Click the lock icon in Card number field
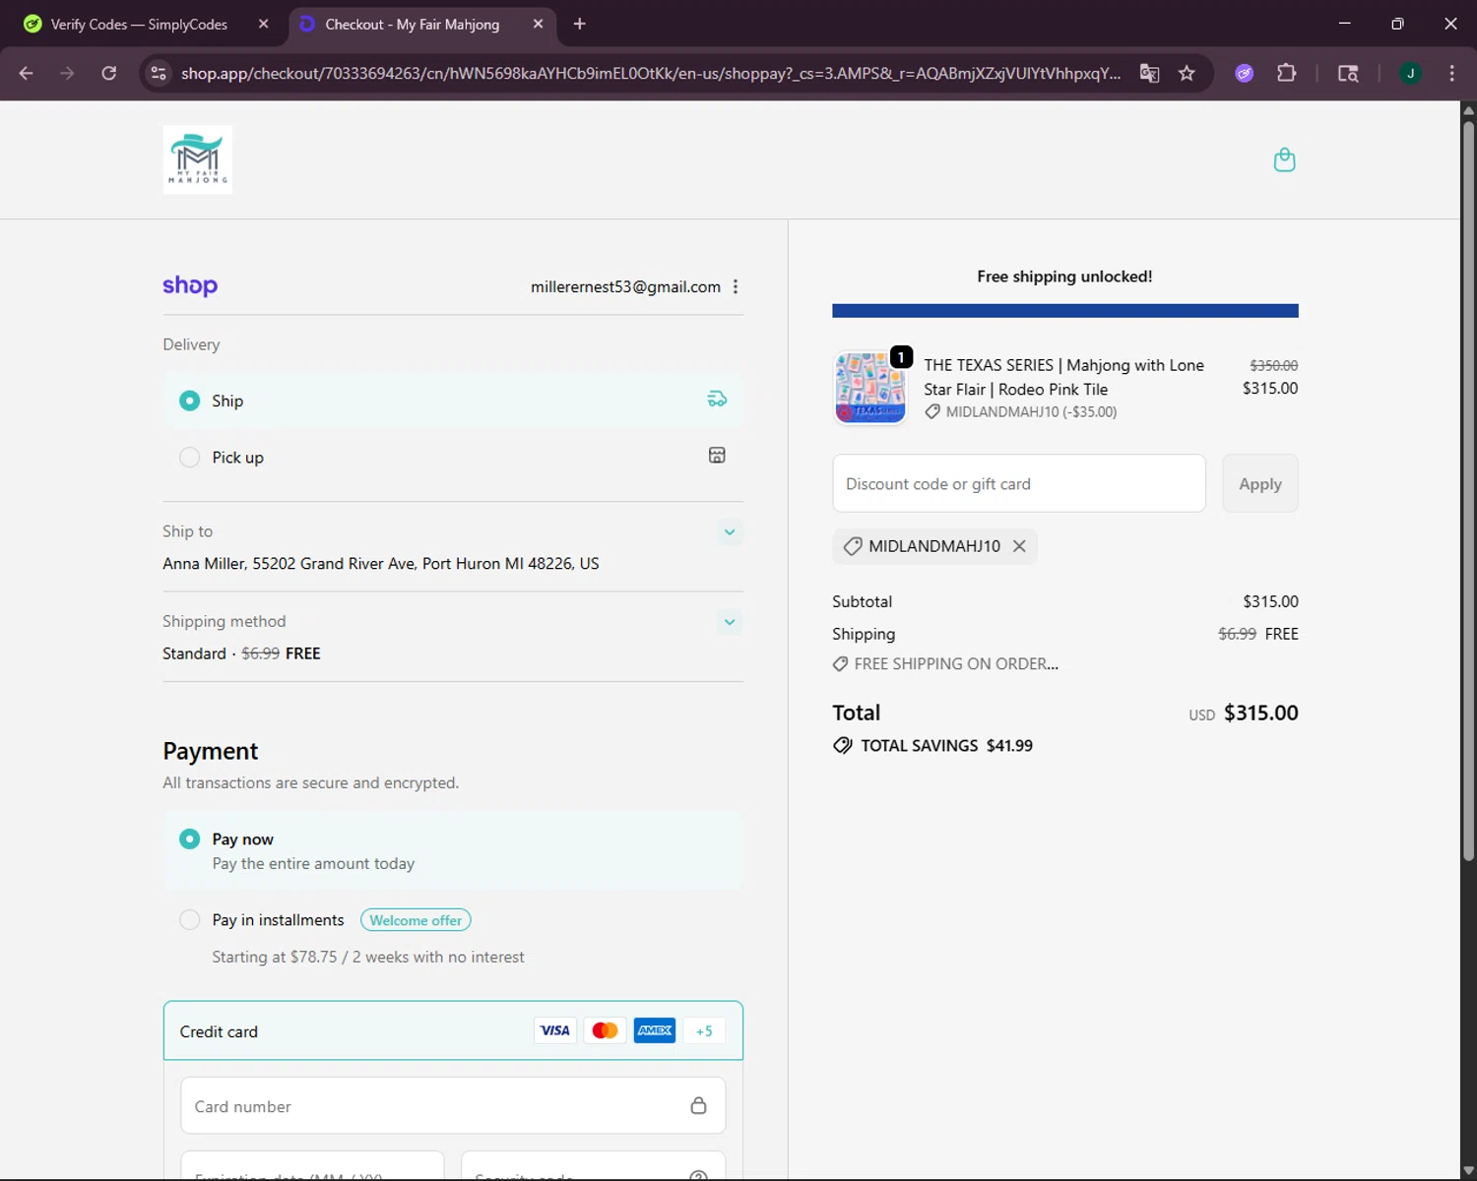 698,1105
